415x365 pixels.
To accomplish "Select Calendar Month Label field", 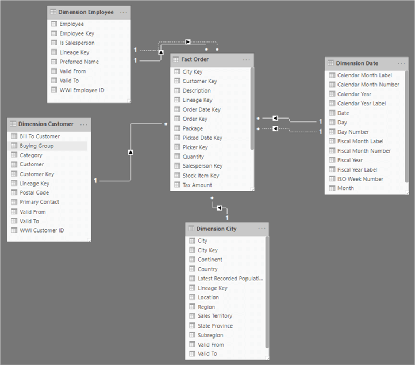I will 366,75.
